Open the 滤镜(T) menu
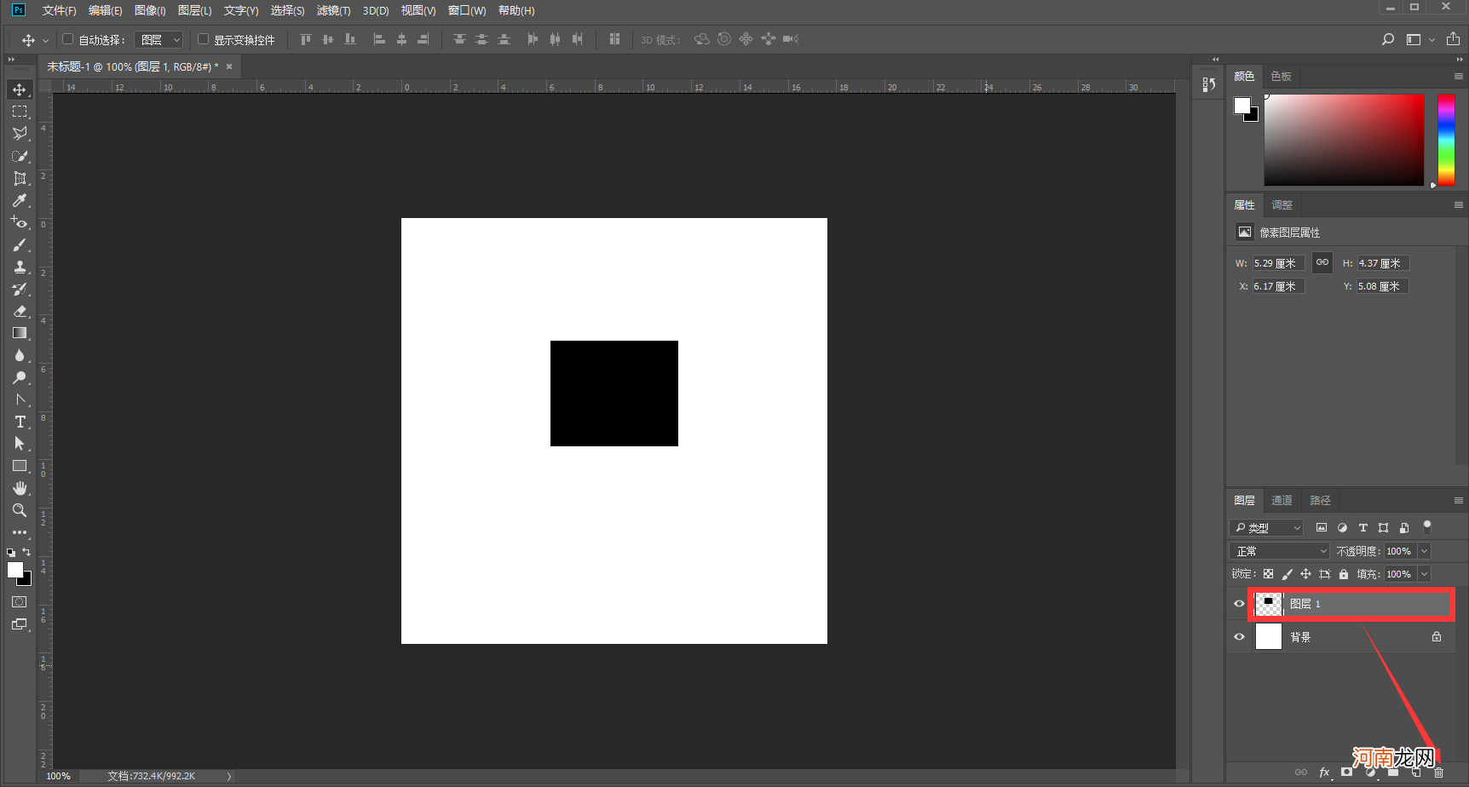Image resolution: width=1469 pixels, height=787 pixels. [333, 10]
